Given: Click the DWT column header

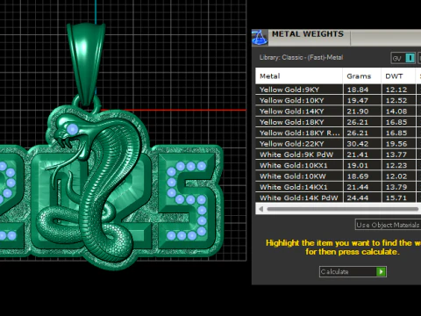Looking at the screenshot, I should [x=398, y=76].
